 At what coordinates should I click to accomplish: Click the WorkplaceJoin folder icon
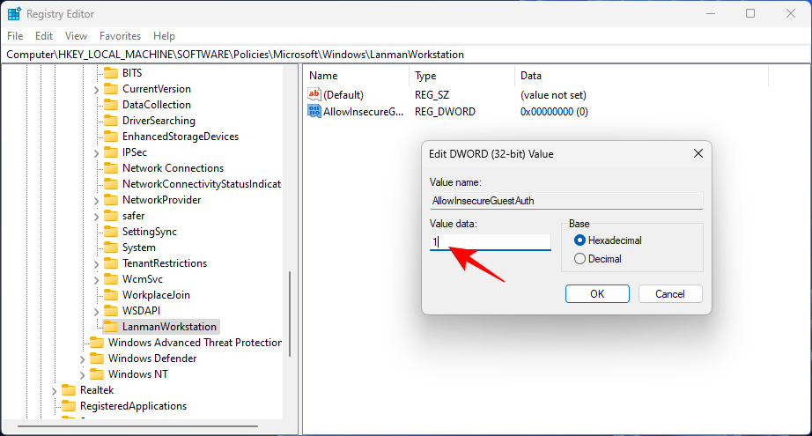111,295
